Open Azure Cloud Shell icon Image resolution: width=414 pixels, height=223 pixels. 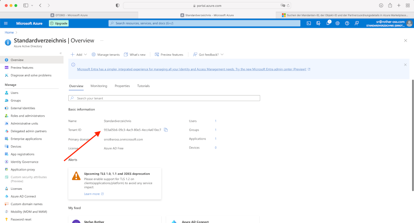pos(308,23)
